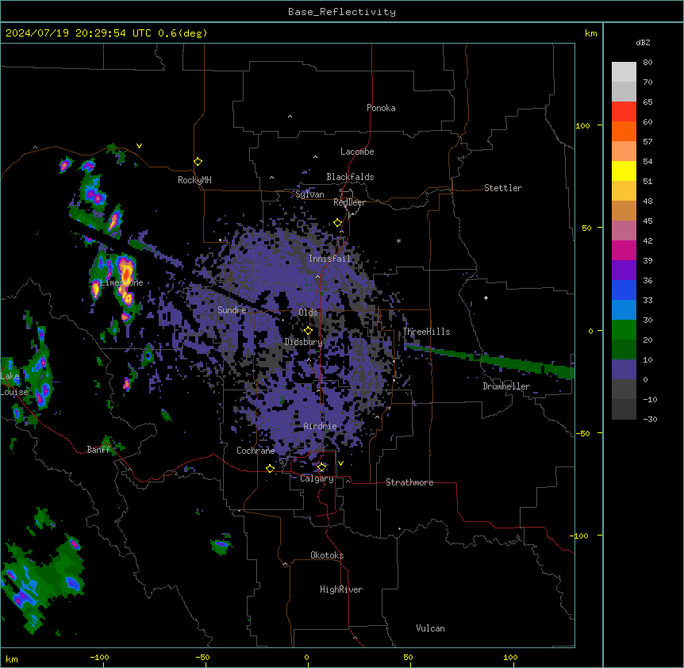
Task: Click the Didsbury city label
Action: pyautogui.click(x=304, y=342)
